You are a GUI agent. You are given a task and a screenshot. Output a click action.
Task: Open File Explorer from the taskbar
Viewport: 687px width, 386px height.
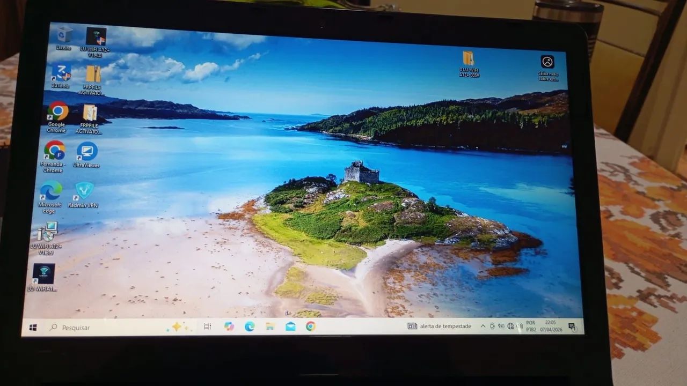(x=270, y=326)
